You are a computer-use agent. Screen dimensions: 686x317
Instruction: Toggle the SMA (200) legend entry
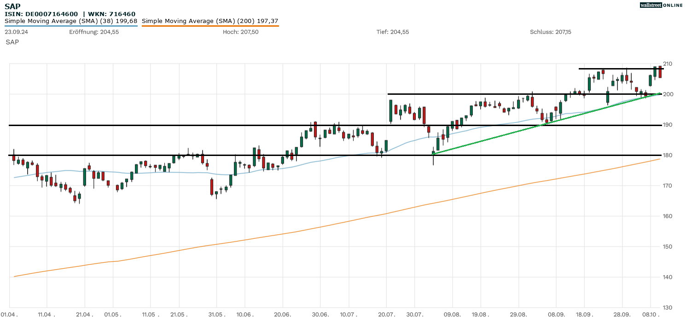210,21
